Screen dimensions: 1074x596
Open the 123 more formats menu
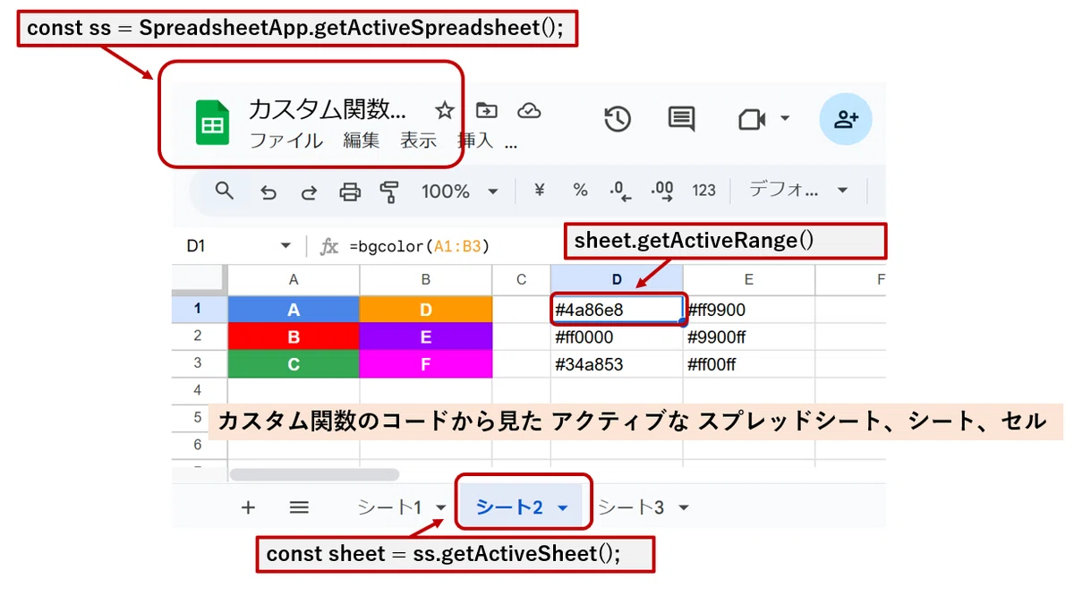tap(704, 191)
